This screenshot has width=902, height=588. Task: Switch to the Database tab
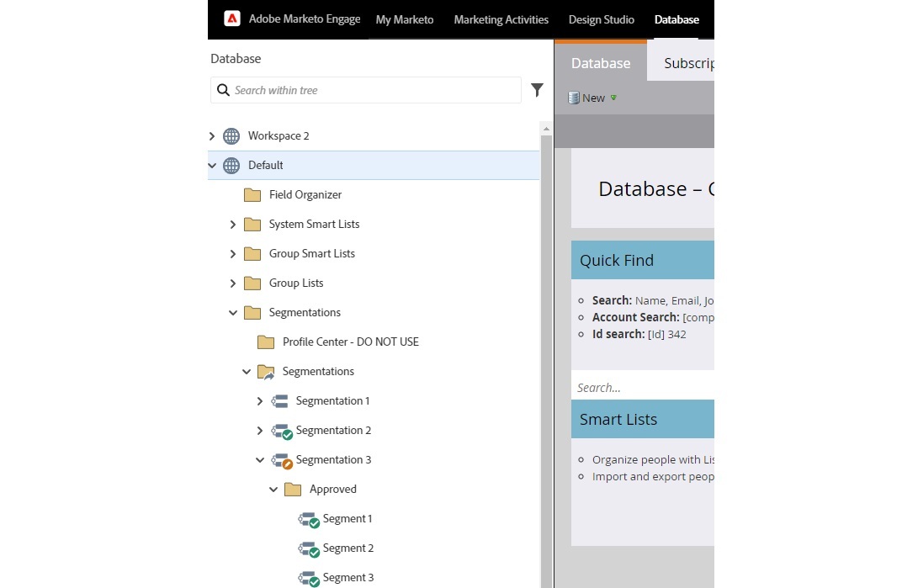(601, 62)
